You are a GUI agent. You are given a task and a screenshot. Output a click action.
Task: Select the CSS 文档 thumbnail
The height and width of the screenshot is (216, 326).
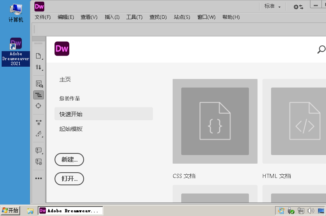[x=215, y=121]
